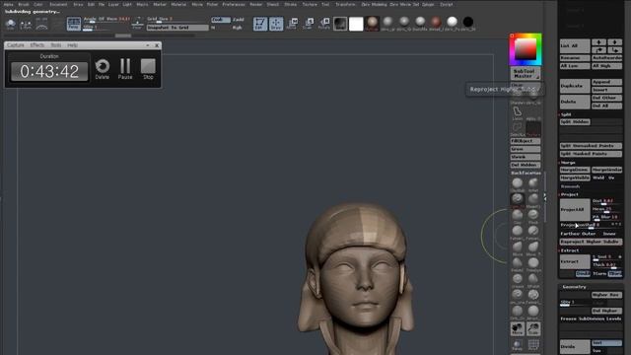Move the subtool up arrow icon
631x355 pixels.
(598, 42)
